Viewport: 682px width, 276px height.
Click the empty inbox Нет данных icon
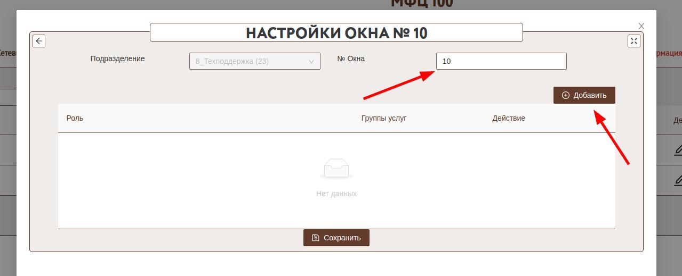[336, 169]
